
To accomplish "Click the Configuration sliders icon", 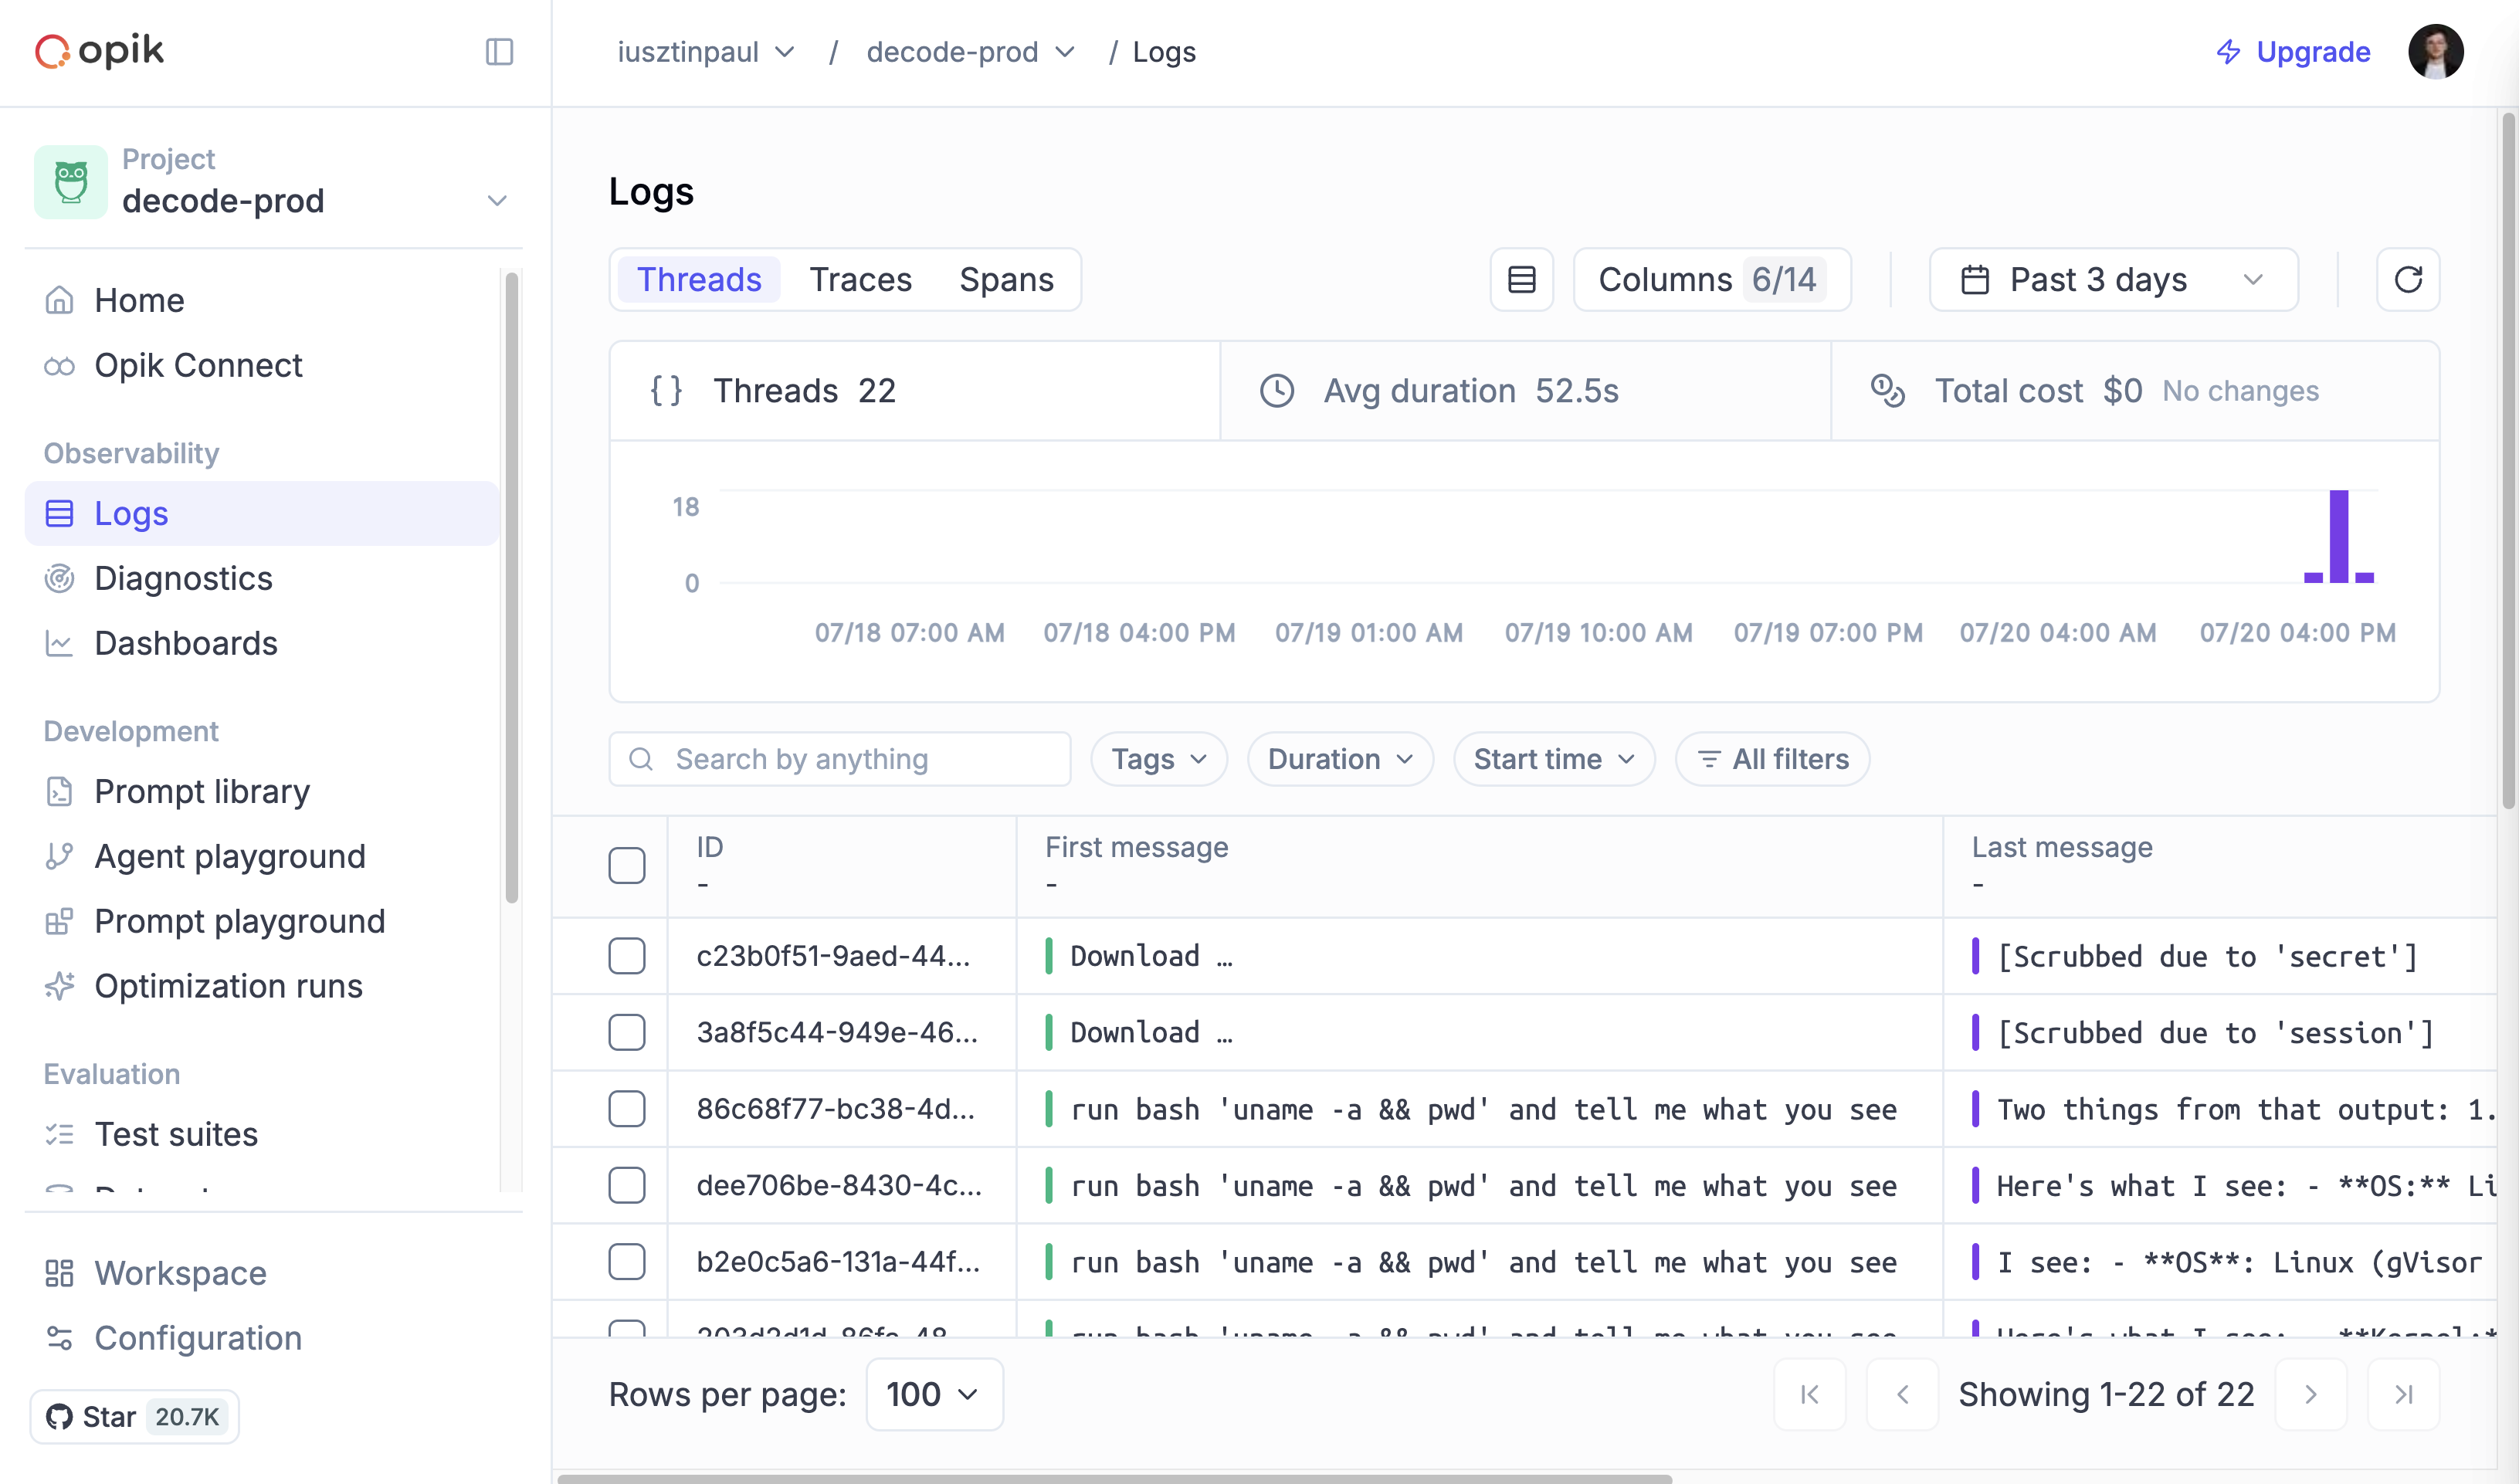I will (x=59, y=1338).
